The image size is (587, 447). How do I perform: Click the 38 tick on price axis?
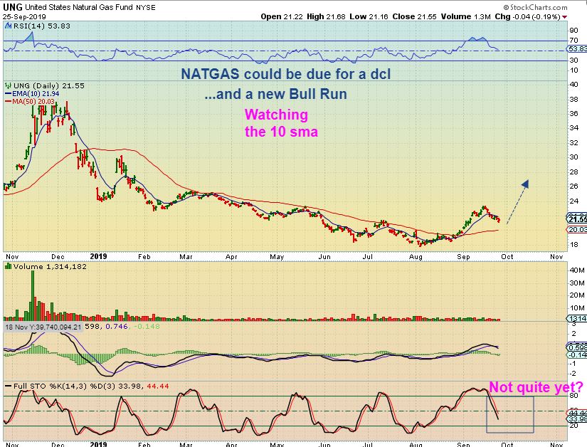pyautogui.click(x=573, y=100)
